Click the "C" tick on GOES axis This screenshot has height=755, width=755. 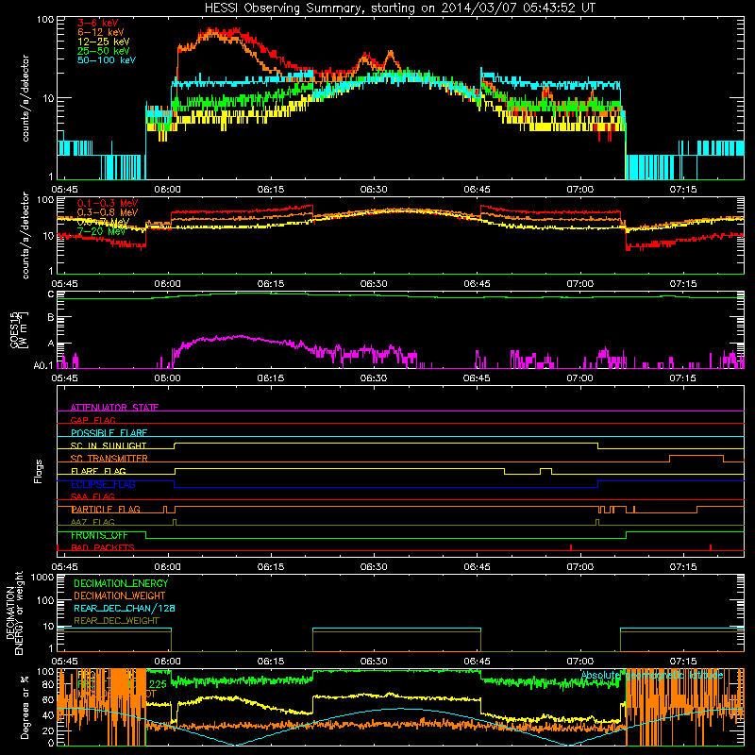coord(51,294)
